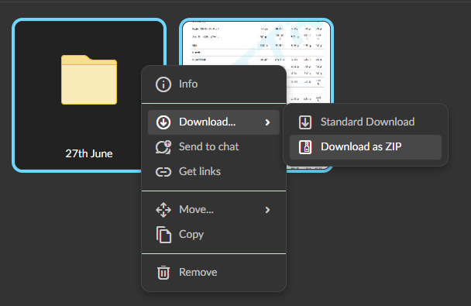Choose Download as ZIP
The height and width of the screenshot is (306, 471).
366,147
